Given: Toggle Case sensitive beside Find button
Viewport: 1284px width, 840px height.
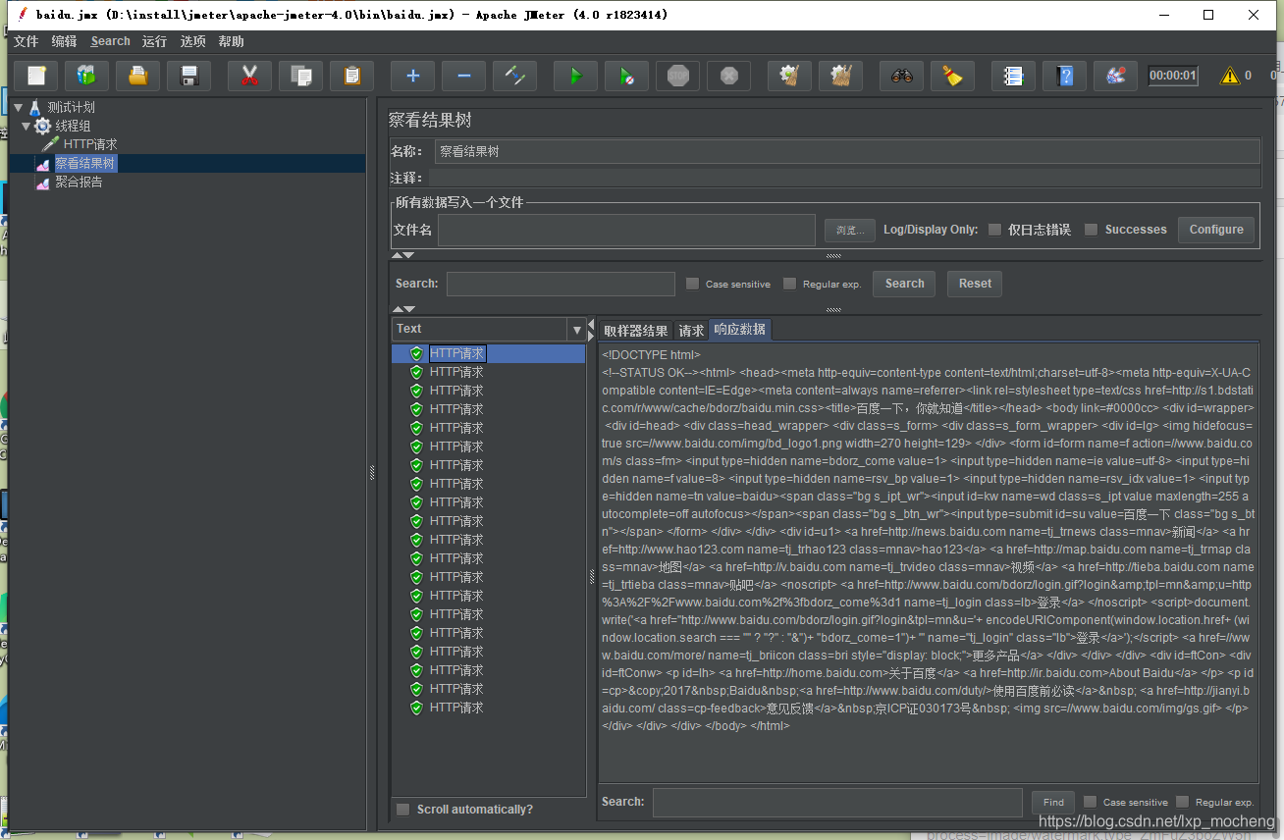Looking at the screenshot, I should (x=1091, y=802).
